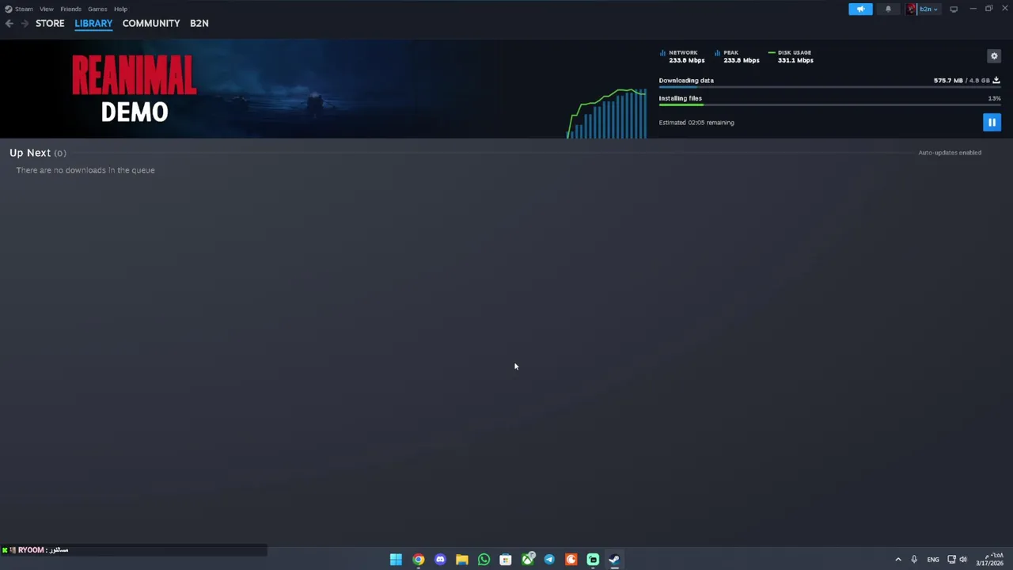Open the View menu

pyautogui.click(x=47, y=9)
